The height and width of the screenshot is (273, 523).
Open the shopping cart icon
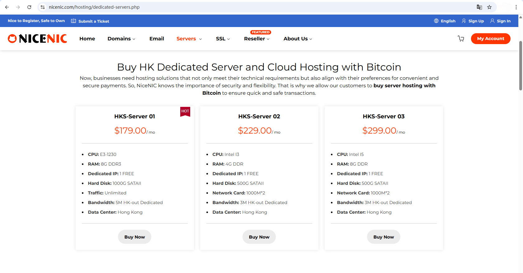click(461, 39)
